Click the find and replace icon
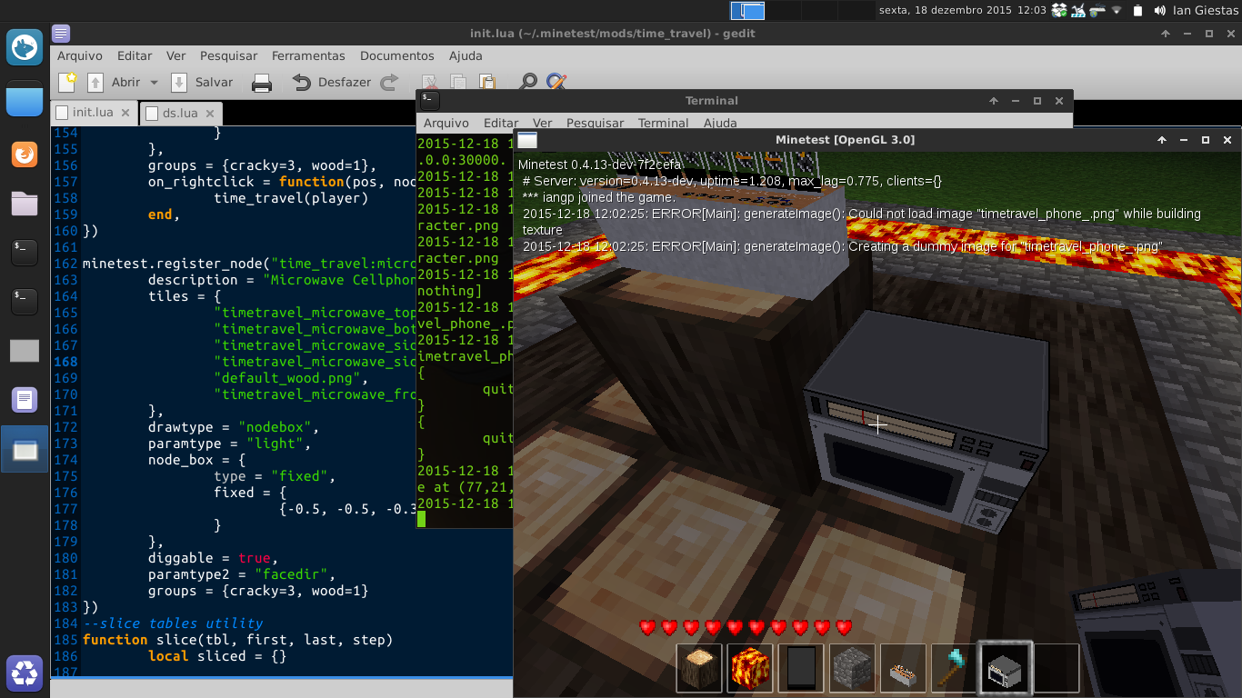Screen dimensions: 1242x698 coord(556,82)
